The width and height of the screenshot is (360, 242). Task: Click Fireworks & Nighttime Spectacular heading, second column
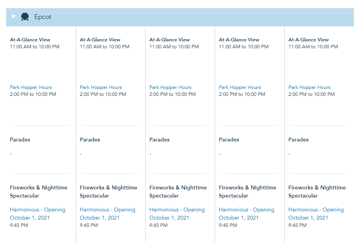point(109,192)
